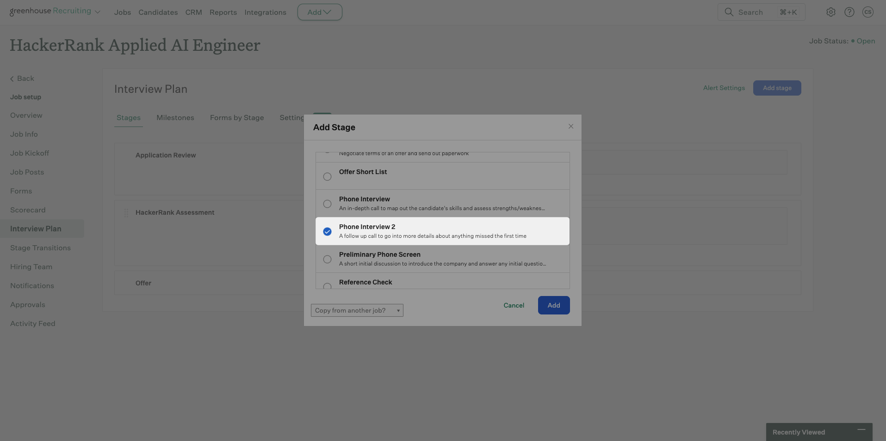Open Notifications in sidebar
This screenshot has height=441, width=886.
(32, 286)
